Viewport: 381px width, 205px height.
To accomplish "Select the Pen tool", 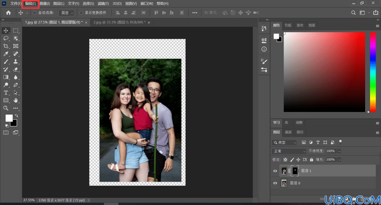I will pyautogui.click(x=16, y=85).
